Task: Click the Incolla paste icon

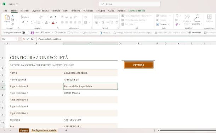Action: coord(7,17)
